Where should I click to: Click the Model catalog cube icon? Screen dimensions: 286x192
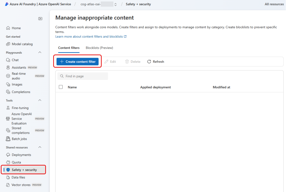tap(8, 44)
